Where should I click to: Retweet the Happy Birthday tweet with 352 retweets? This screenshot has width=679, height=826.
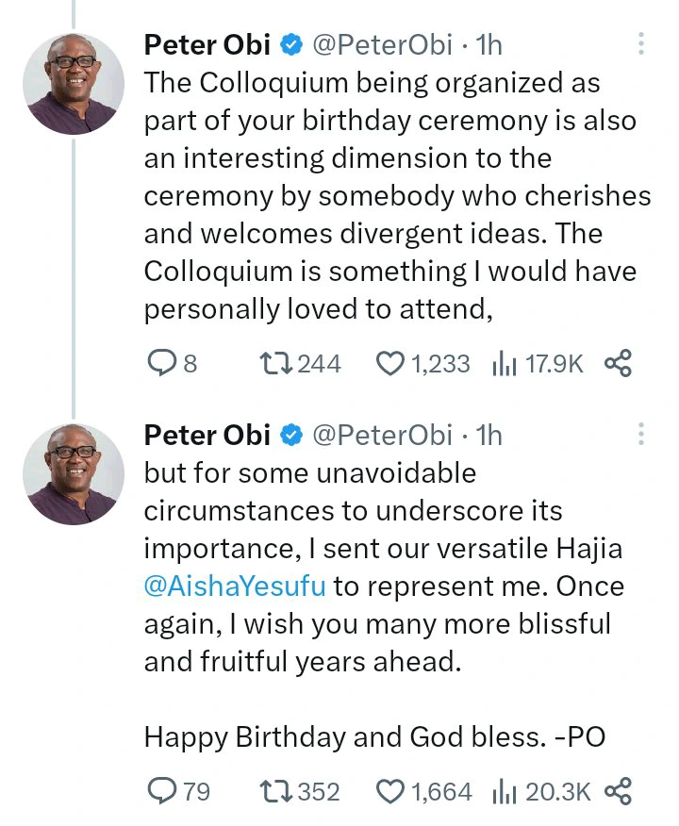pos(300,791)
